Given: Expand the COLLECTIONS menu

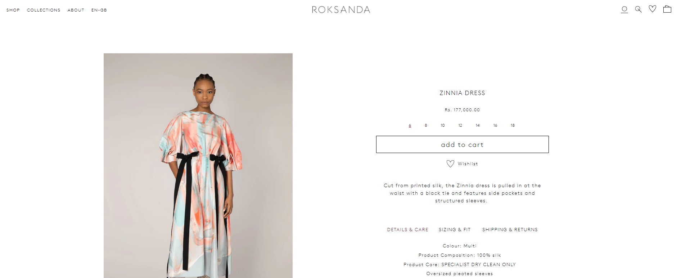Looking at the screenshot, I should [x=44, y=10].
